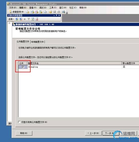The height and width of the screenshot is (142, 139).
Task: Click the New Query (新建查询) toolbar button
Action: coord(17,12)
